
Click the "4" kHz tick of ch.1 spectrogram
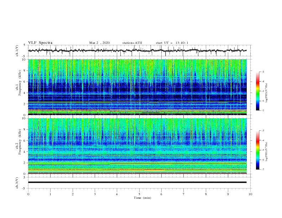pos(25,93)
